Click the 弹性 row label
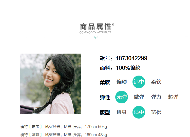This screenshot has height=137, width=190. point(105,98)
